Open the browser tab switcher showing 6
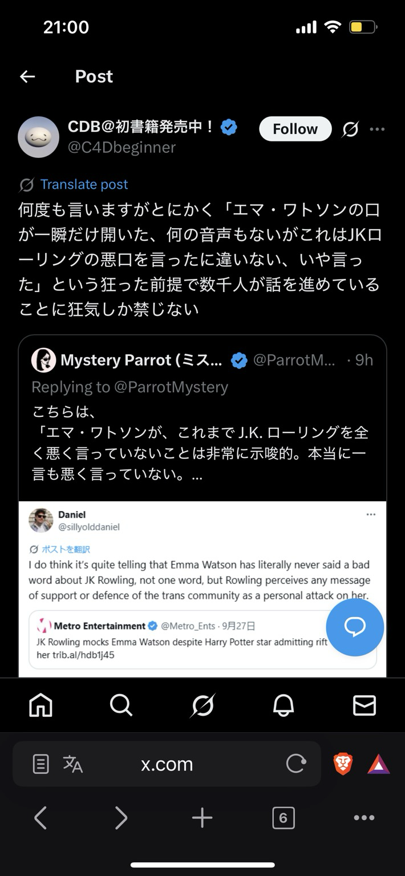405x876 pixels. tap(283, 818)
